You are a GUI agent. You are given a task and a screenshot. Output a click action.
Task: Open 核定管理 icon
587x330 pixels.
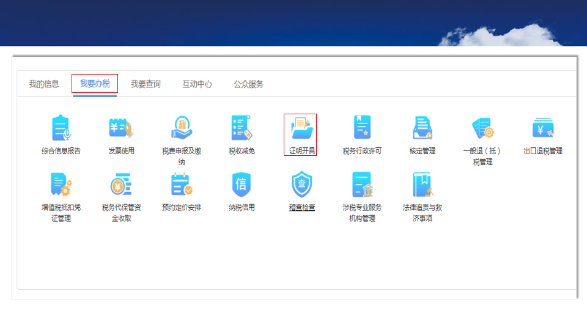pyautogui.click(x=423, y=128)
